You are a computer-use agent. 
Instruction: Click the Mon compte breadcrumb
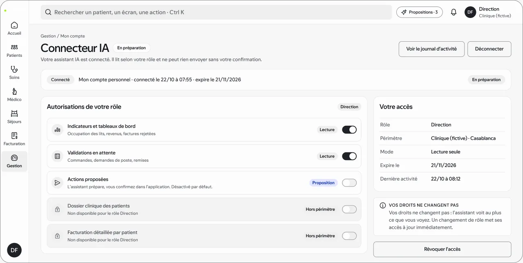73,36
